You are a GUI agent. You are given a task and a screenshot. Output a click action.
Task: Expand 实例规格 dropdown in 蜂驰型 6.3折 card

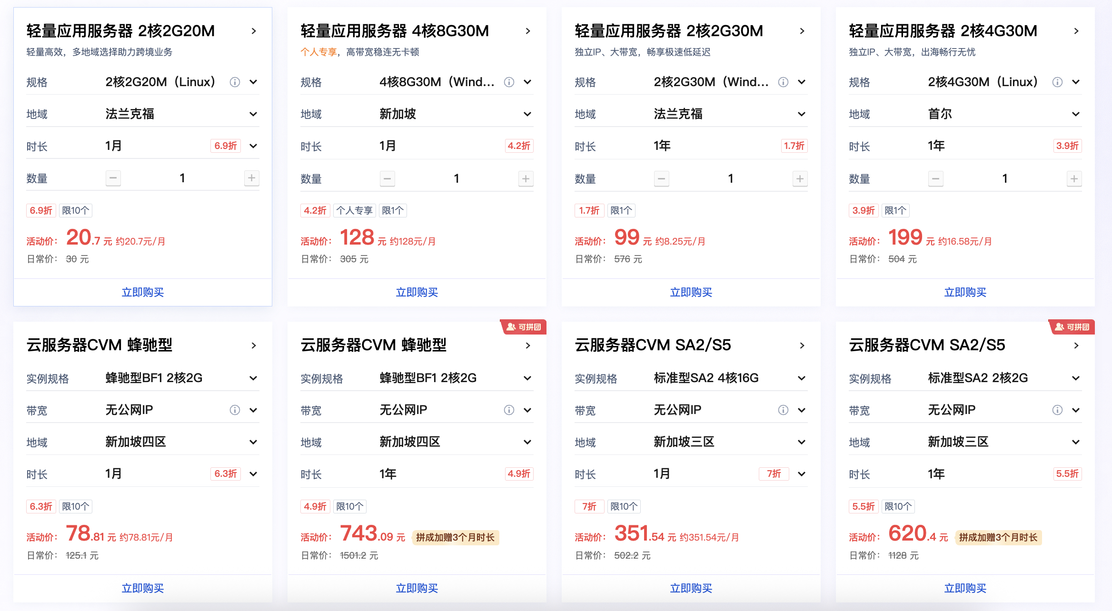pyautogui.click(x=253, y=378)
